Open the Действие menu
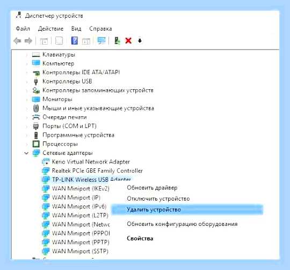 (x=50, y=29)
